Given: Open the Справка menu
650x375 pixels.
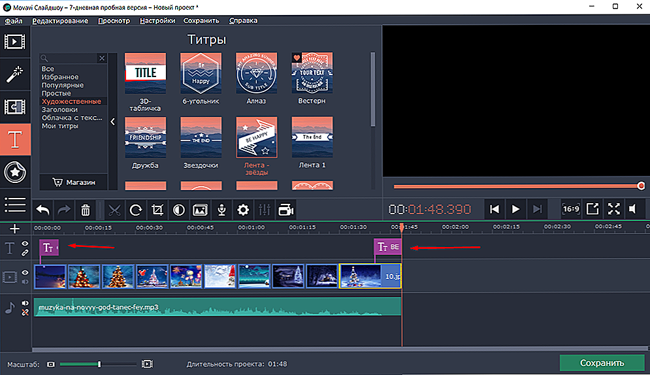Looking at the screenshot, I should (243, 21).
